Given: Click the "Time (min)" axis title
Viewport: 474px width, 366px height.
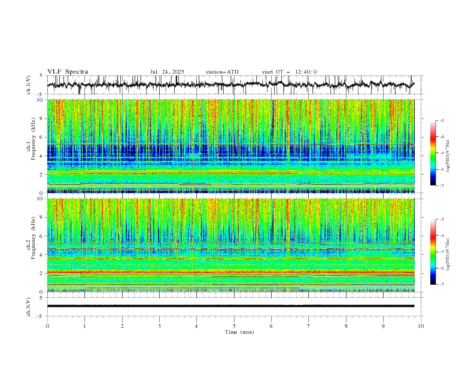Looking at the screenshot, I should point(239,332).
